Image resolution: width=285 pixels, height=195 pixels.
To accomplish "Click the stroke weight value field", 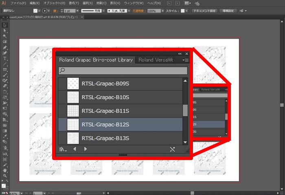I will pos(70,11).
